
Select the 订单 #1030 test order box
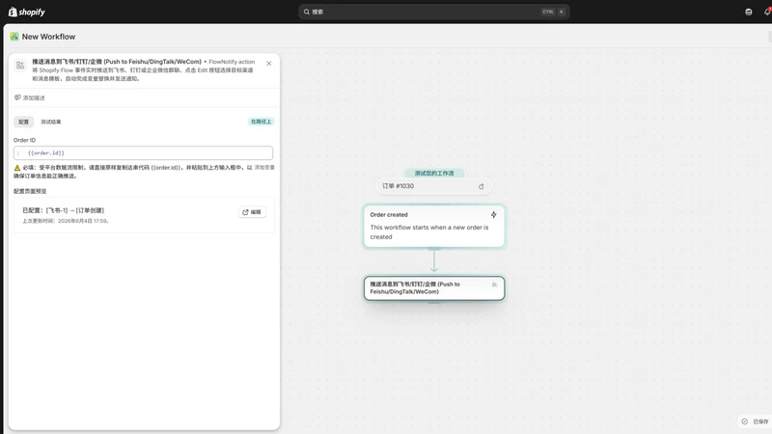coord(433,186)
